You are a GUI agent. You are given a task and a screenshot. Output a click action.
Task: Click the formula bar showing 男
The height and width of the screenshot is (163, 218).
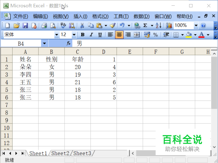click(x=145, y=44)
